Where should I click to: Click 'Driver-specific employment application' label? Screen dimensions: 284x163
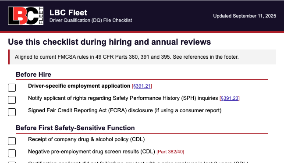(x=79, y=86)
